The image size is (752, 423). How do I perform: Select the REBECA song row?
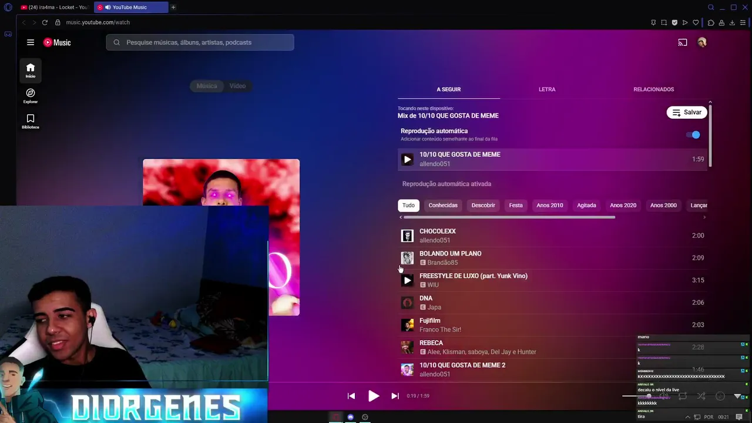coord(552,347)
